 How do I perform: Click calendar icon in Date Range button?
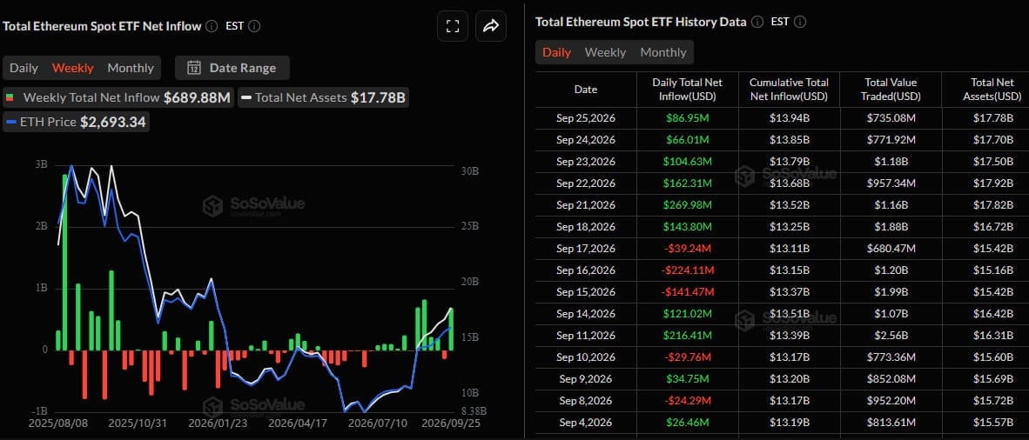(193, 68)
